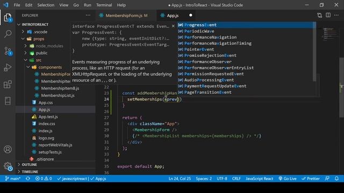Viewport: 344px width, 193px height.
Task: Open the File menu
Action: (17, 5)
